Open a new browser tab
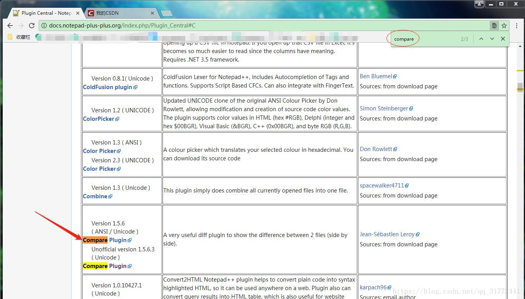 [166, 13]
